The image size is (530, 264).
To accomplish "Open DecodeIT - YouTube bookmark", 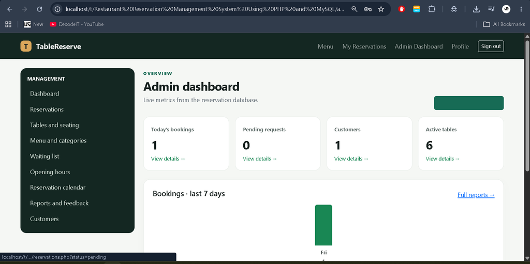I will click(77, 24).
